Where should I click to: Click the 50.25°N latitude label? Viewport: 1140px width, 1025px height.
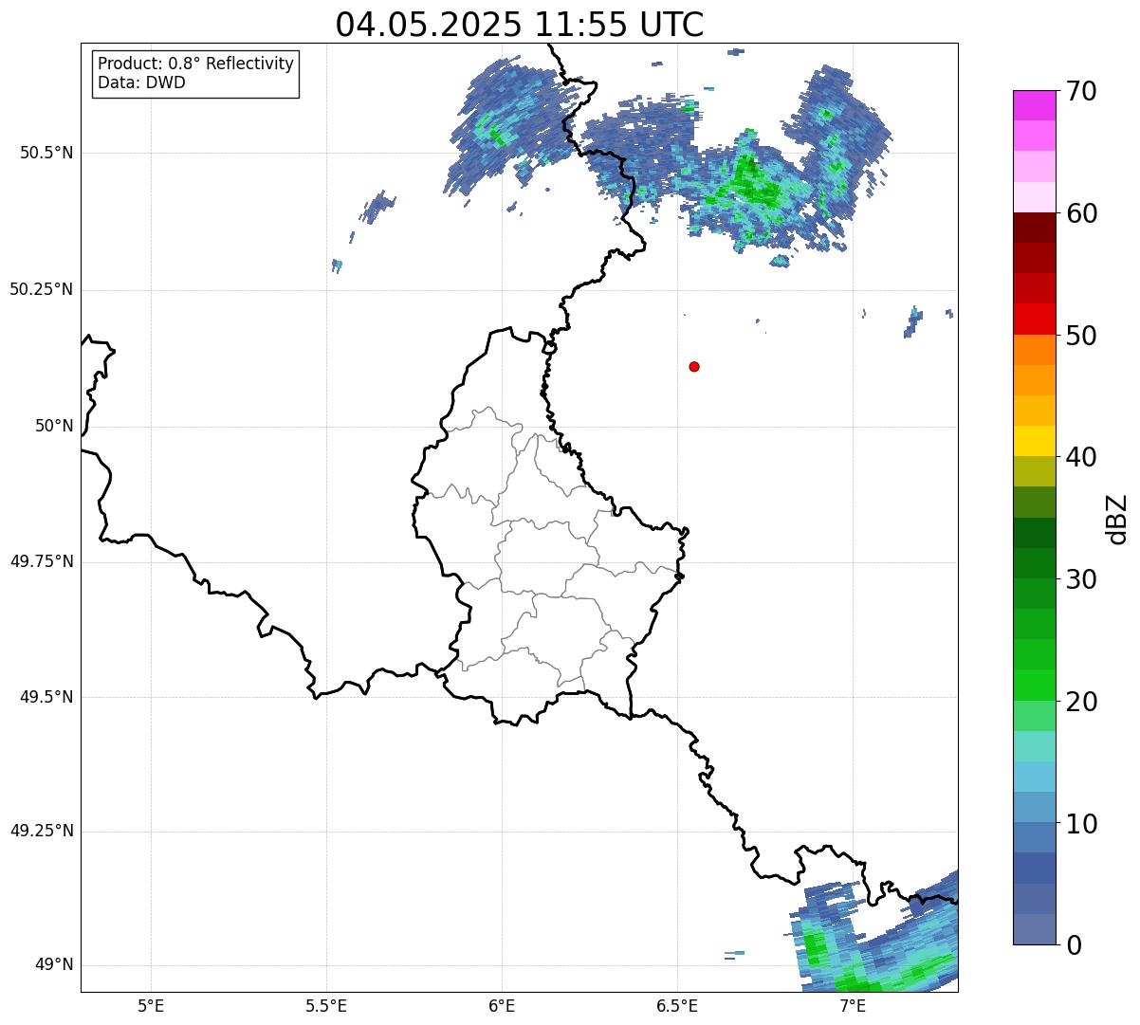pyautogui.click(x=42, y=289)
